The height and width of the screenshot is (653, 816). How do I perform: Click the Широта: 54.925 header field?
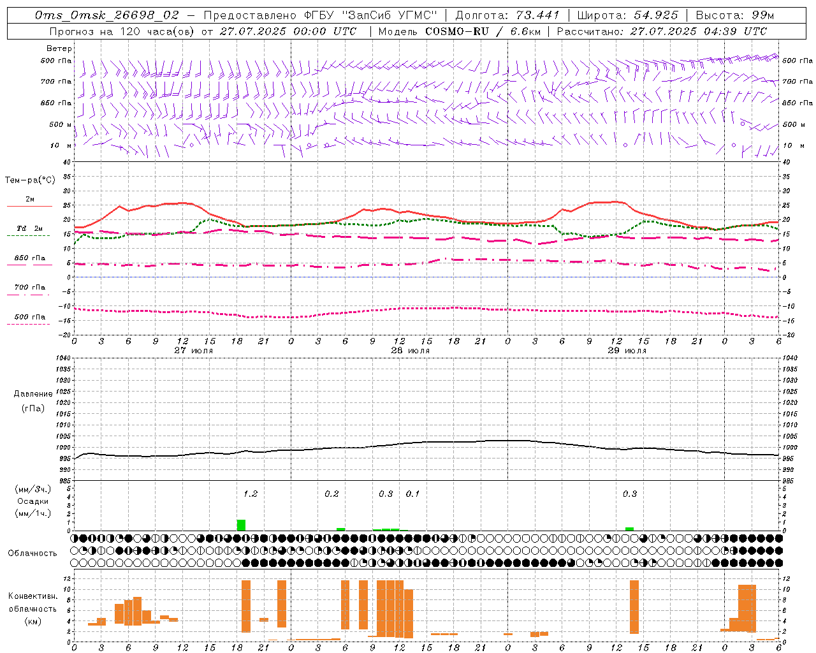pyautogui.click(x=627, y=15)
